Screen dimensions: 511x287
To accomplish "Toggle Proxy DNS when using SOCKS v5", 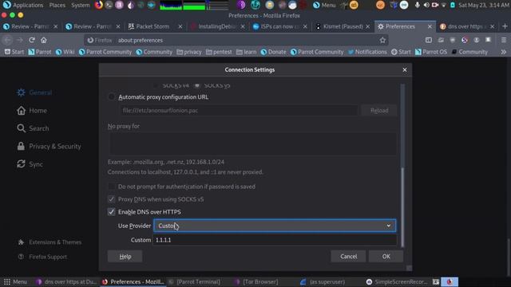I will pos(112,199).
